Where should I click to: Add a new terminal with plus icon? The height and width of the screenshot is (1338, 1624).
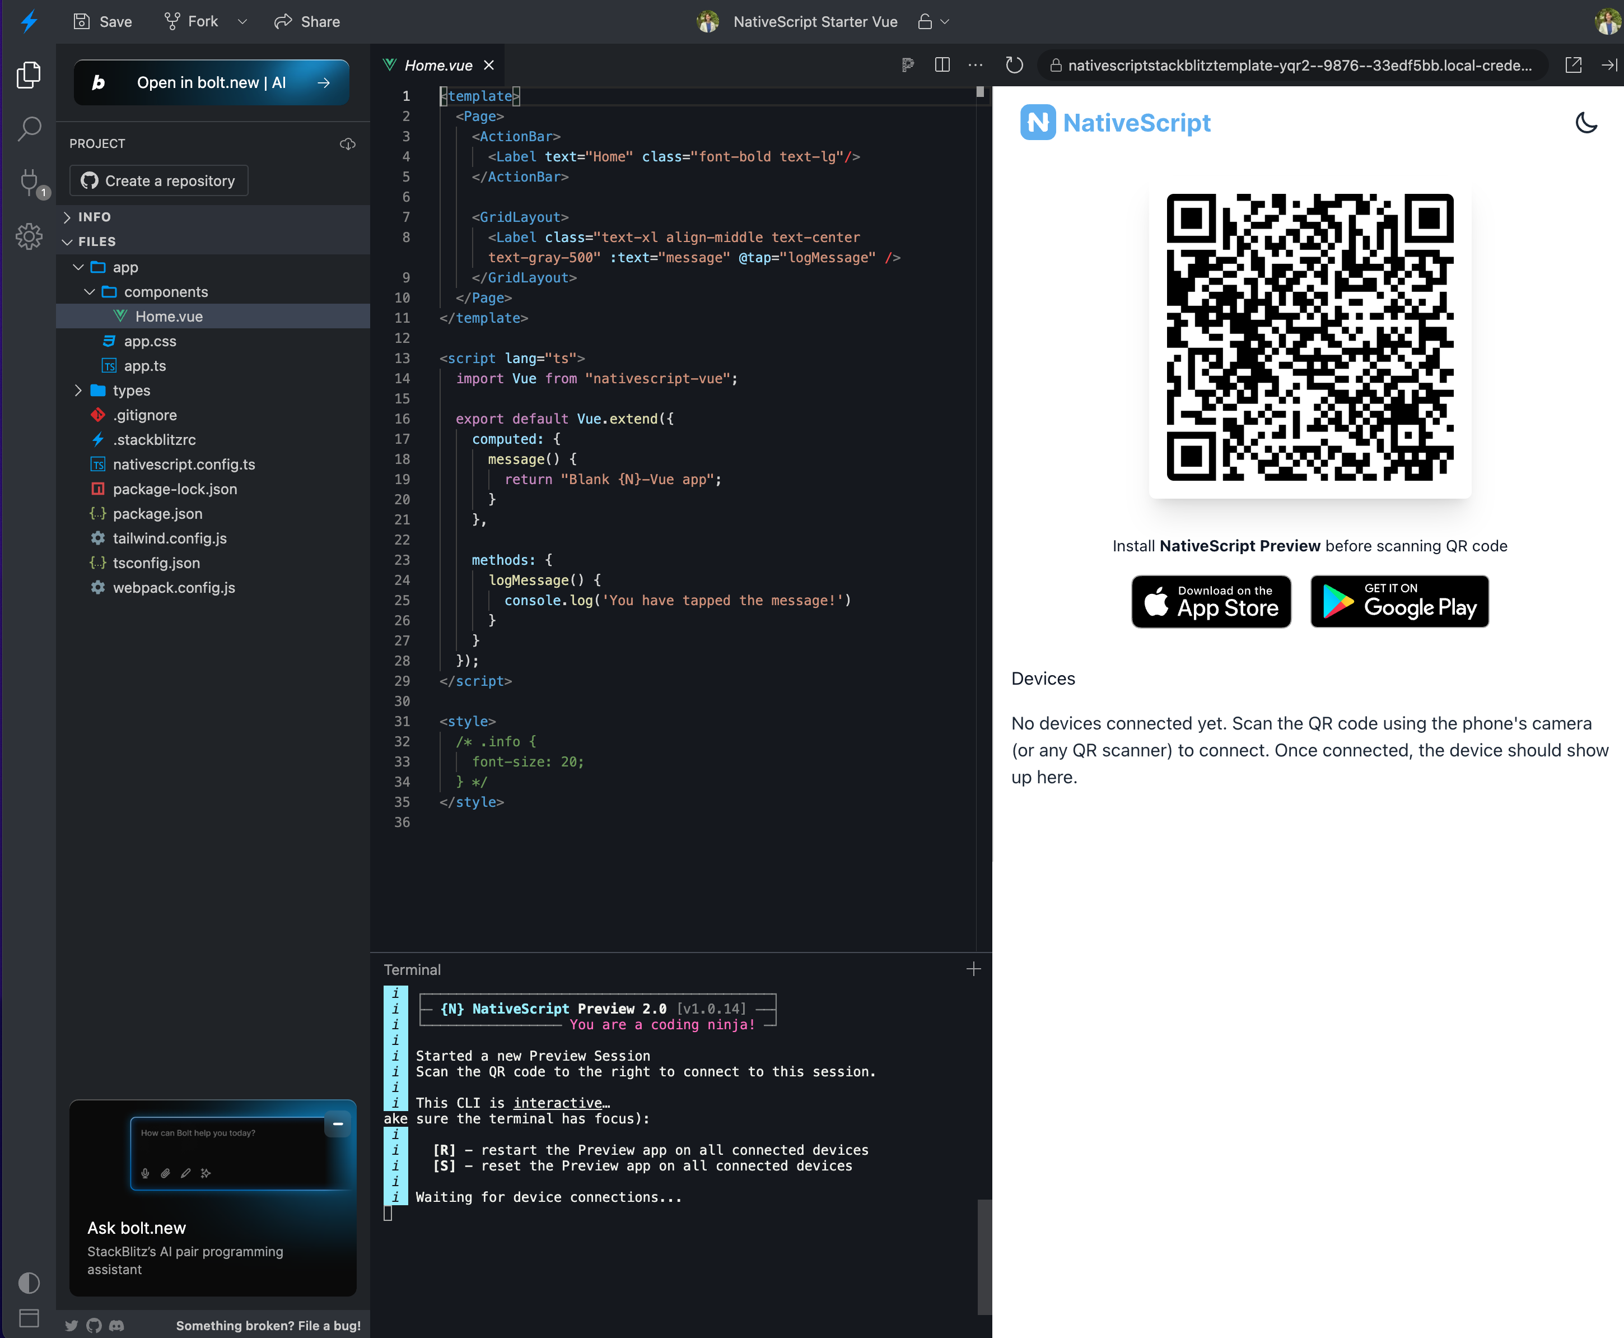click(x=973, y=969)
